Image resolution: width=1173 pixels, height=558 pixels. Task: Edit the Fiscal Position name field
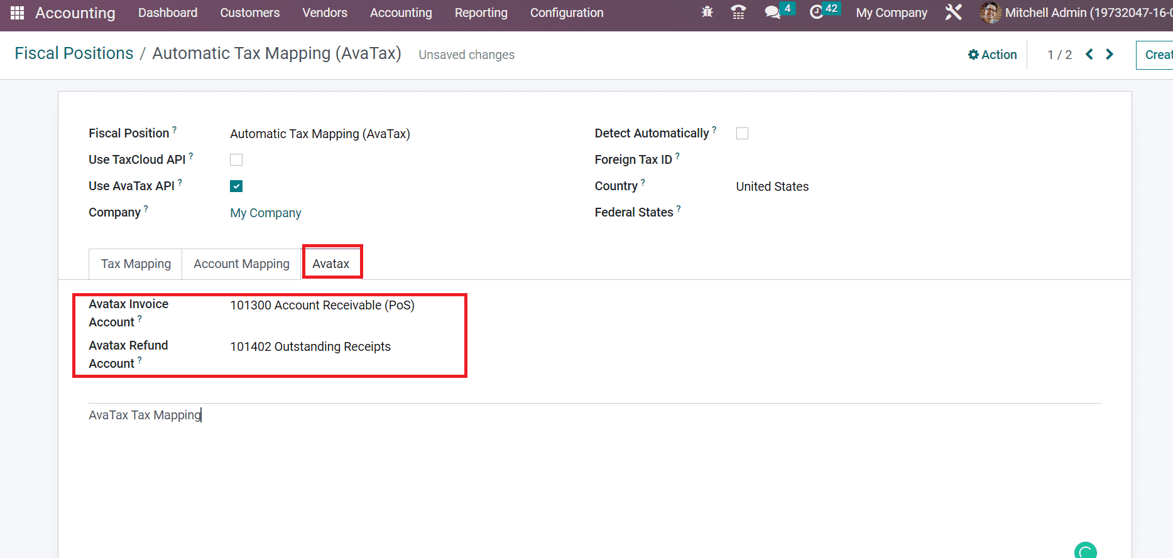click(320, 134)
